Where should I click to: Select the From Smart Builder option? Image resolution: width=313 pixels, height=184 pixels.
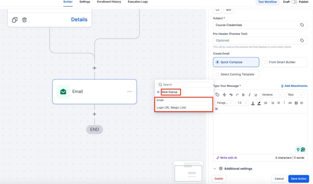tap(284, 62)
